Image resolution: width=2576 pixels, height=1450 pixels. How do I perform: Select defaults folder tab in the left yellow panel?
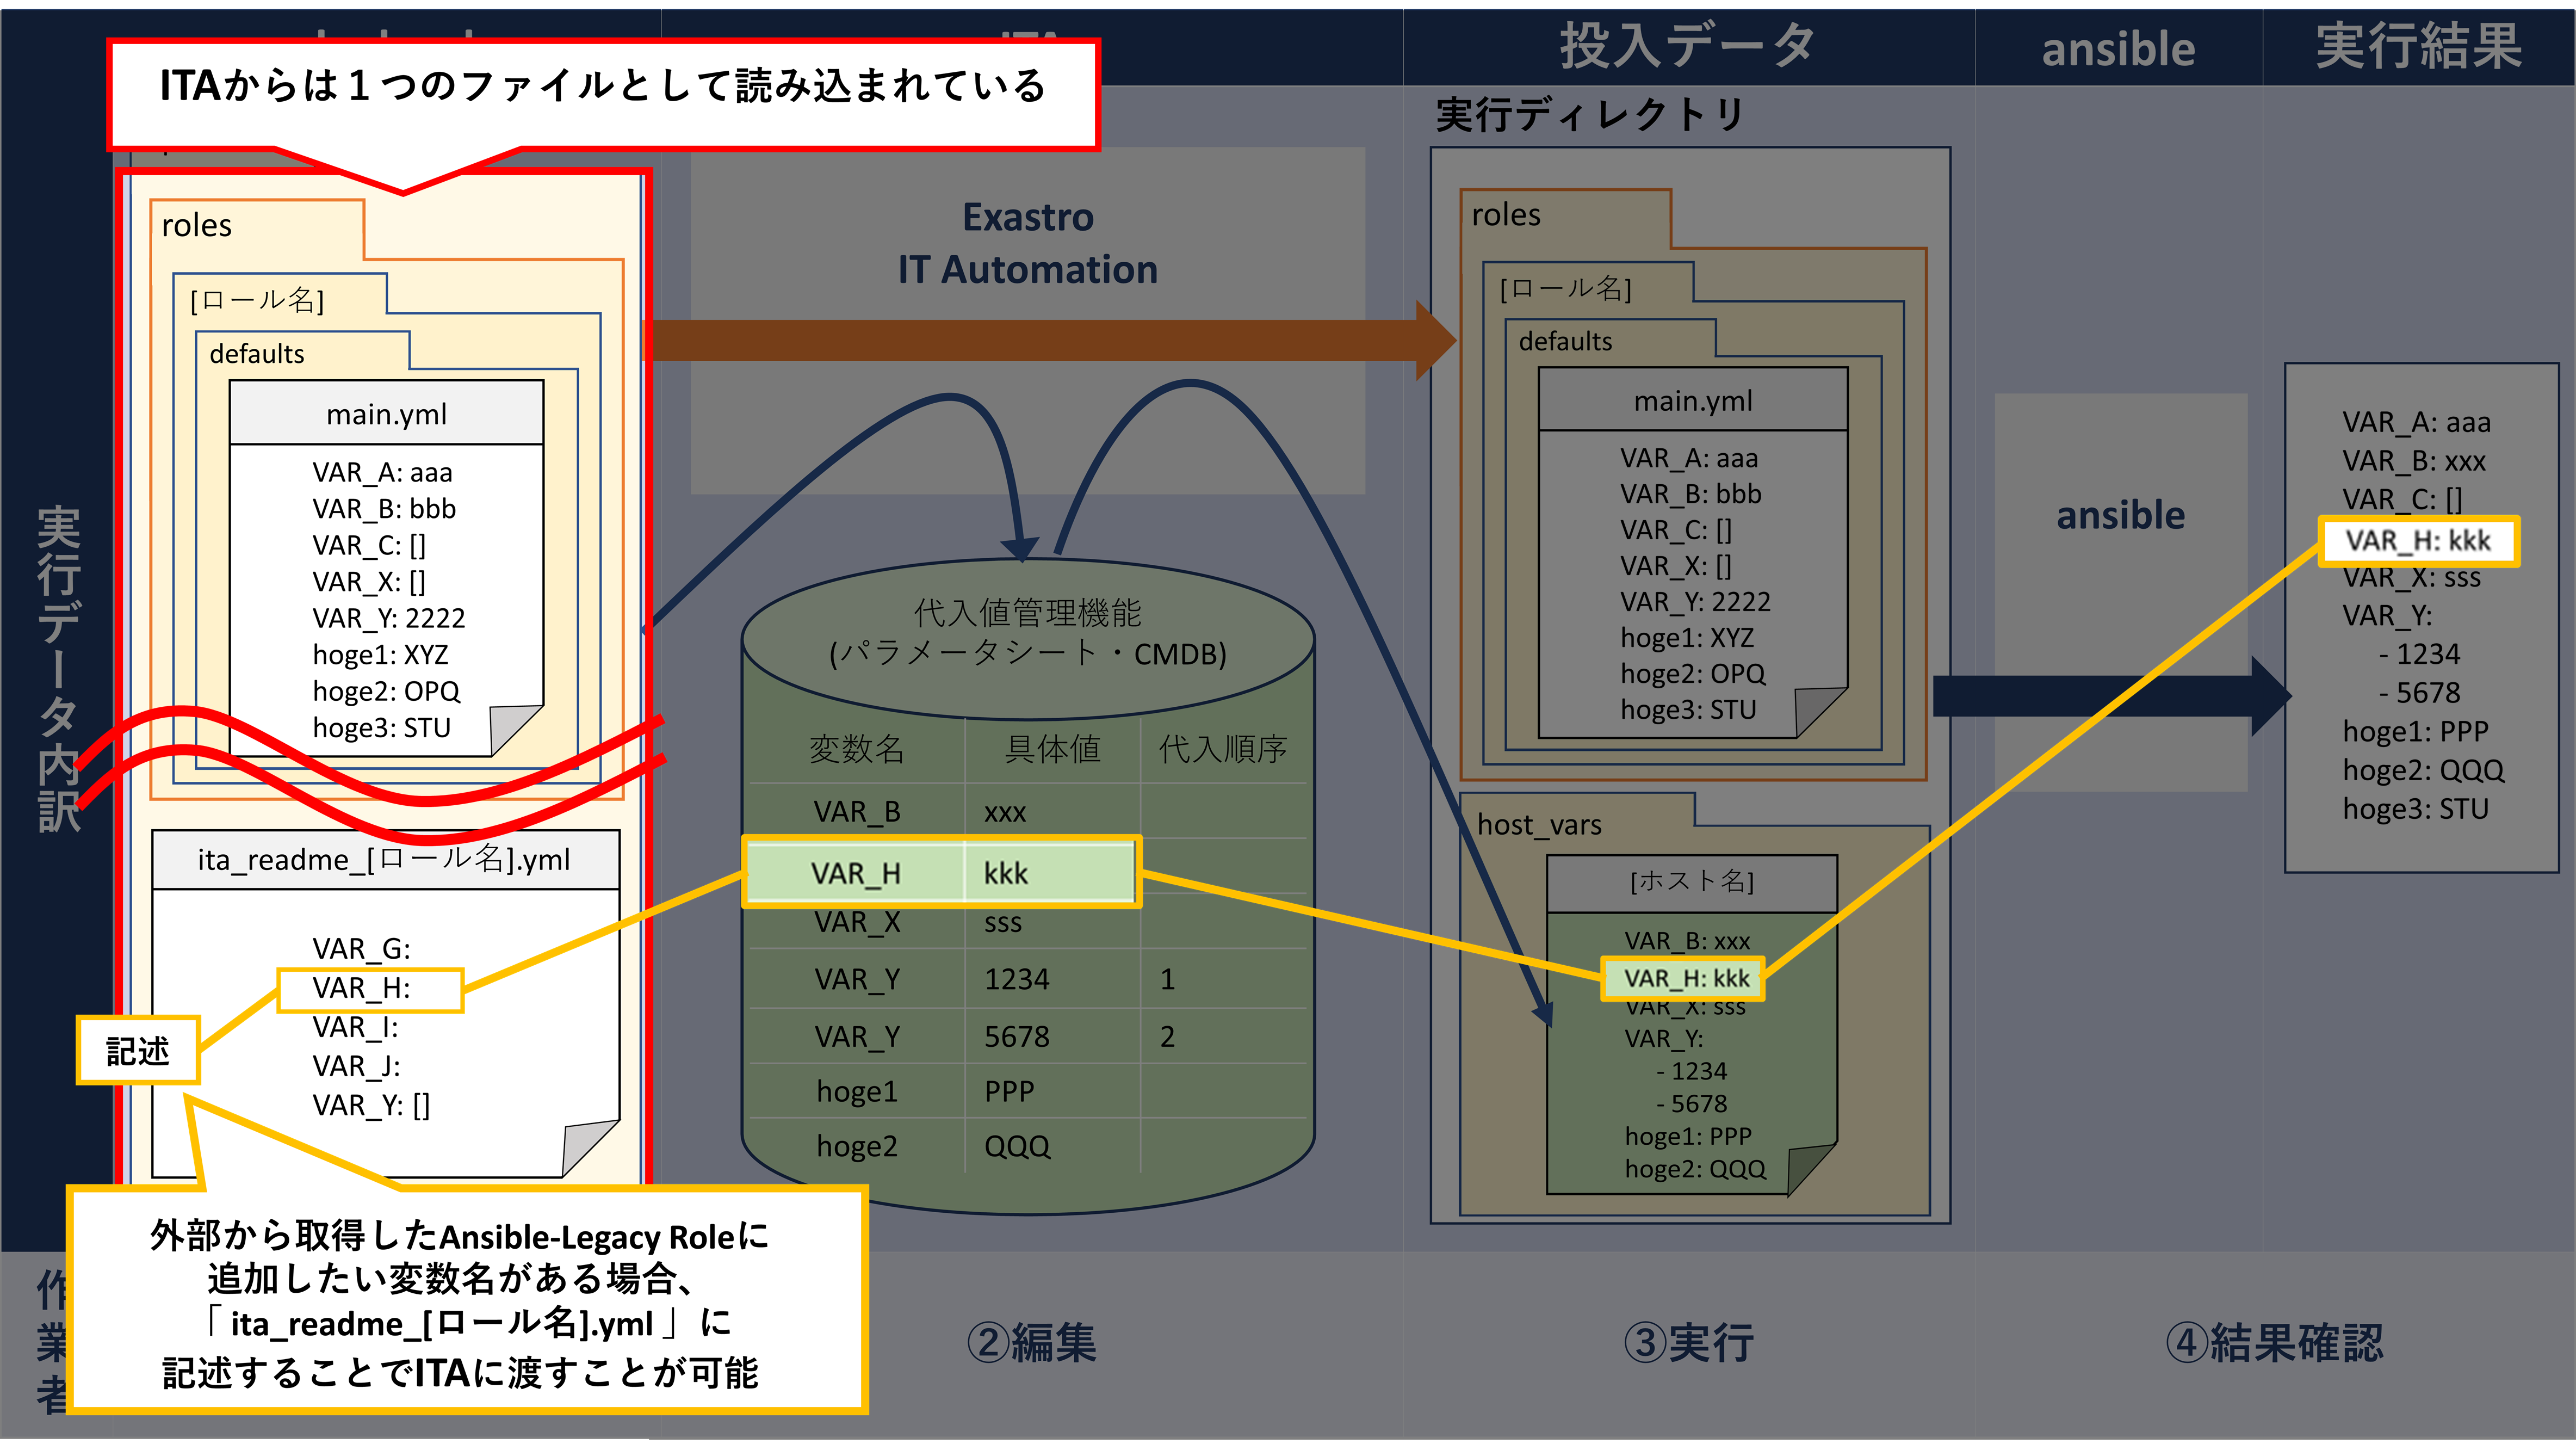(x=257, y=354)
